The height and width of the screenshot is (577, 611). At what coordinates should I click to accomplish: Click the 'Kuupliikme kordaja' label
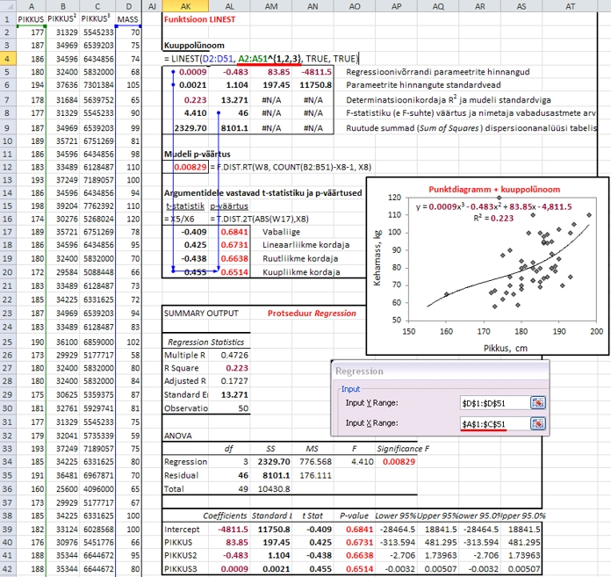(301, 272)
